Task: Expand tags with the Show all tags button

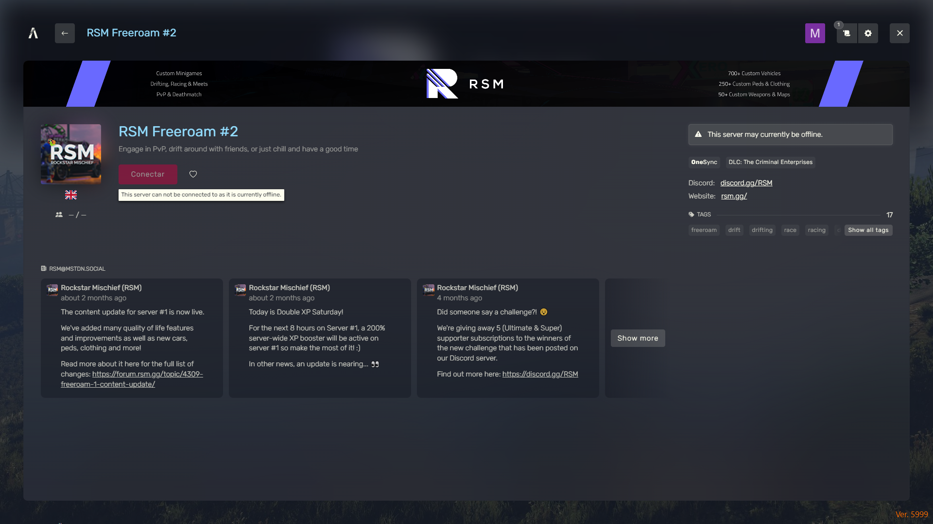Action: [x=868, y=230]
